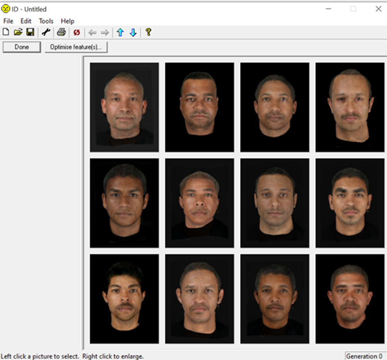Open the Edit menu
Screen dimensions: 387x360
(x=26, y=21)
